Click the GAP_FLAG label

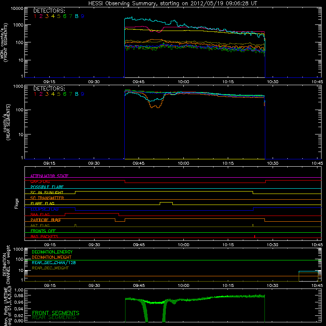coord(40,181)
